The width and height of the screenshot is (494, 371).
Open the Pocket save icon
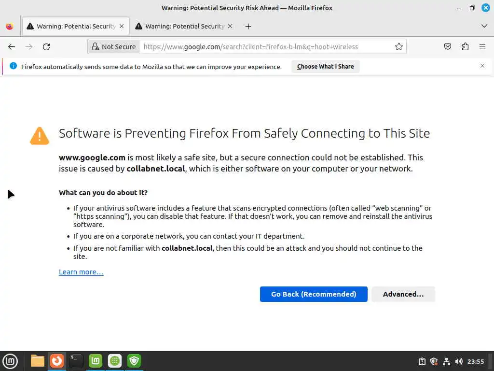(x=448, y=47)
